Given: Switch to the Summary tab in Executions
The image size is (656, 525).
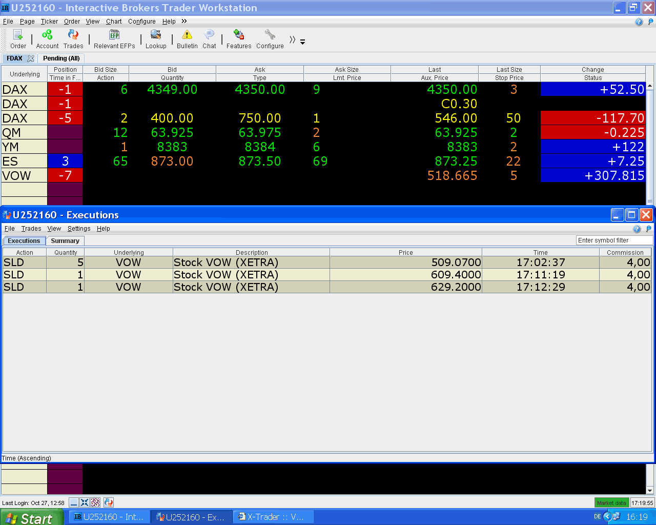Looking at the screenshot, I should click(65, 241).
